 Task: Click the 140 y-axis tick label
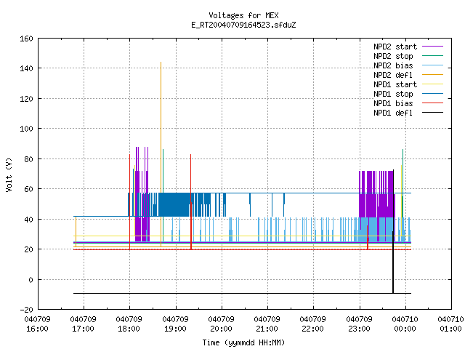click(26, 68)
